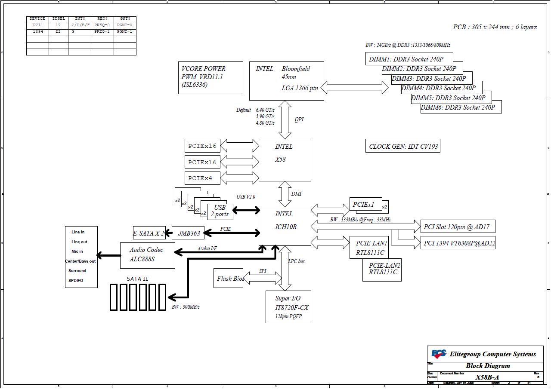Click the "PCIEx1" slot block
The height and width of the screenshot is (389, 551).
[366, 204]
